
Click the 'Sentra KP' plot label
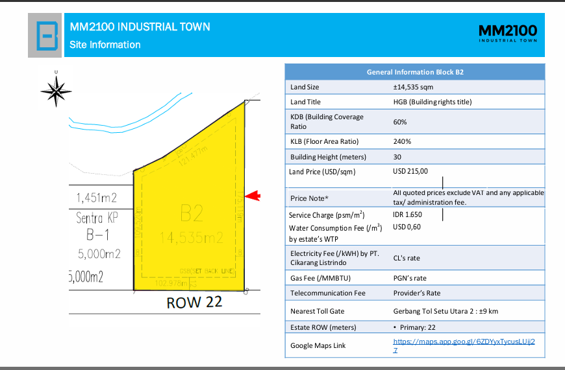(97, 218)
